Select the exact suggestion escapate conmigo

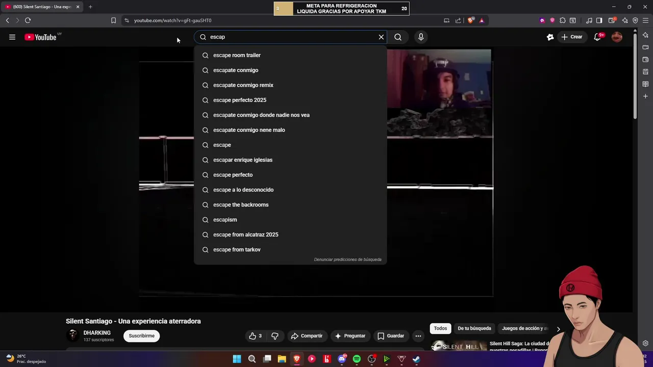pyautogui.click(x=290, y=70)
